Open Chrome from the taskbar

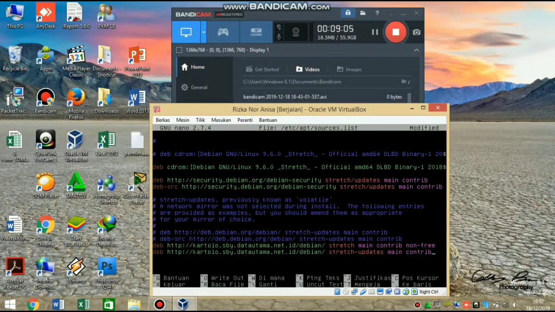(x=33, y=305)
